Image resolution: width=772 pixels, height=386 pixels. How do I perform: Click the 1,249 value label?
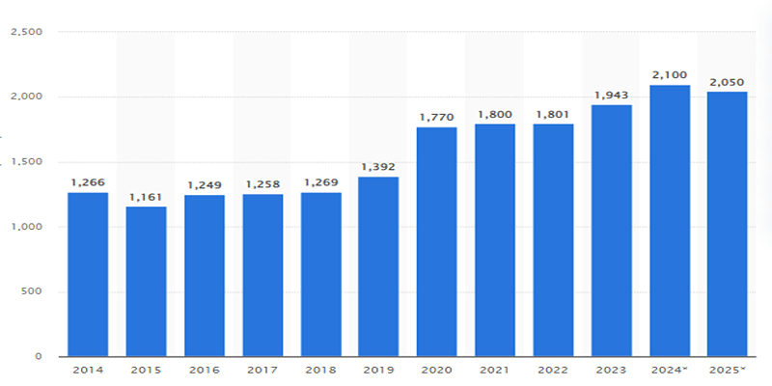tap(205, 185)
